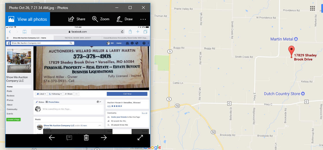
Task: Open View all photos in Photos app
Action: click(27, 19)
